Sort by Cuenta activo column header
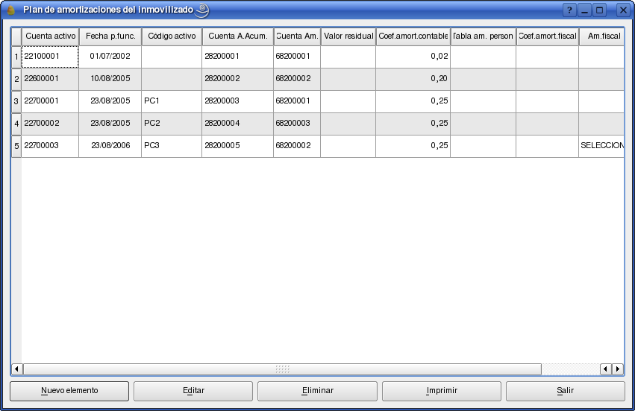 (x=50, y=36)
